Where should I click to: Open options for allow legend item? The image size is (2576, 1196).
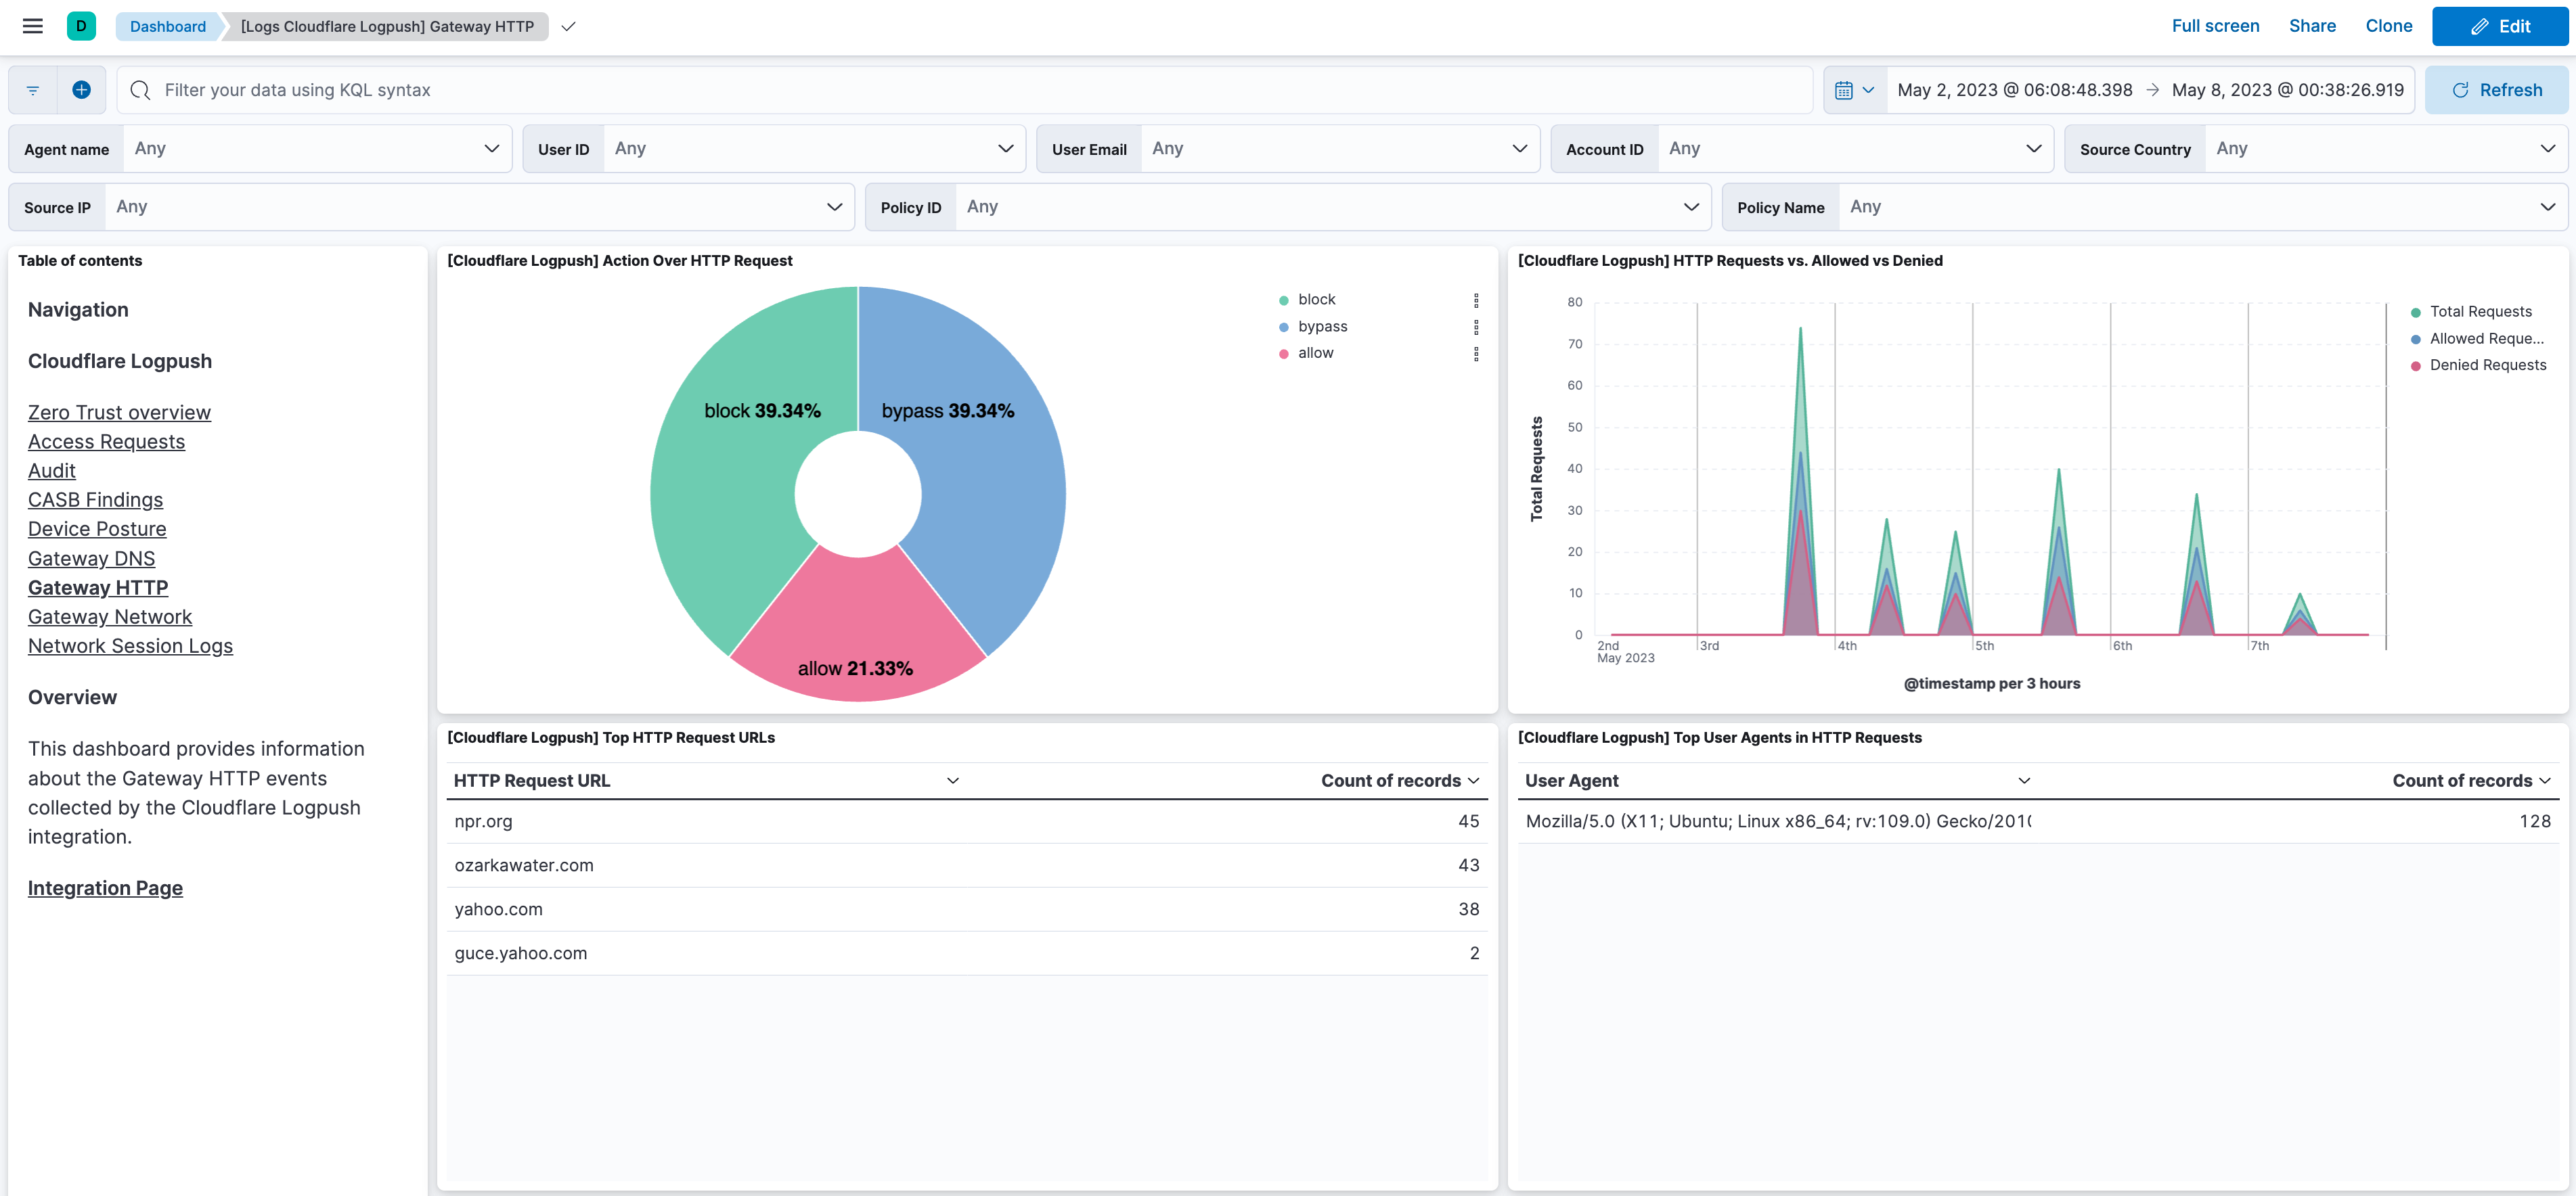point(1475,354)
